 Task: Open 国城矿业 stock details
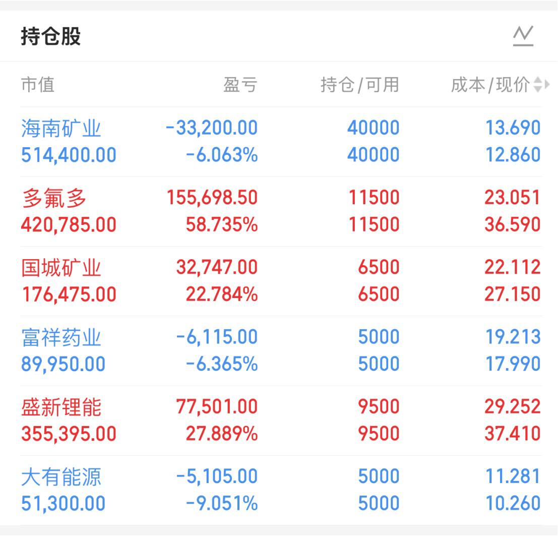tap(61, 268)
